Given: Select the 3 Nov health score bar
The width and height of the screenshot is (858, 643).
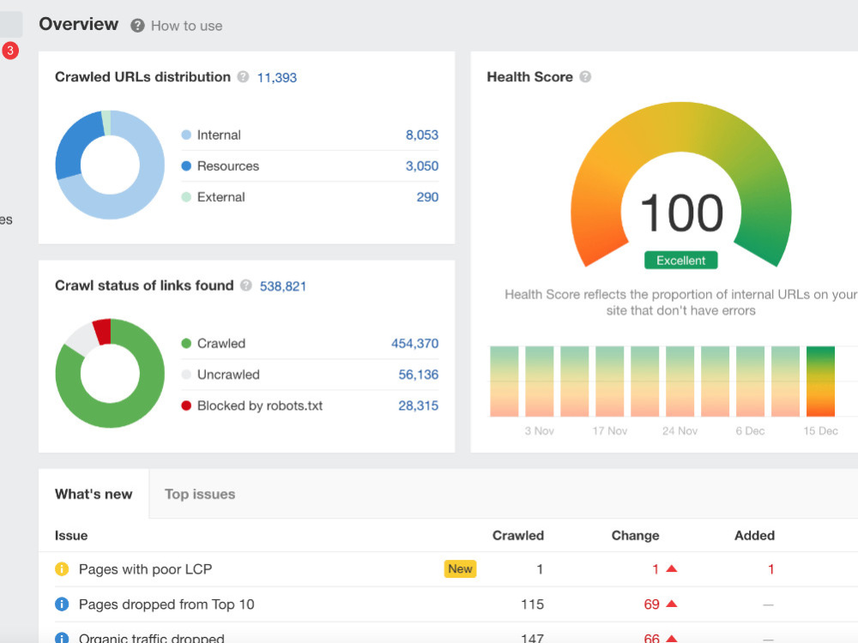Looking at the screenshot, I should coord(539,382).
